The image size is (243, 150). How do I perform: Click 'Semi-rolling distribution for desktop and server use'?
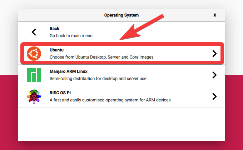click(x=98, y=79)
